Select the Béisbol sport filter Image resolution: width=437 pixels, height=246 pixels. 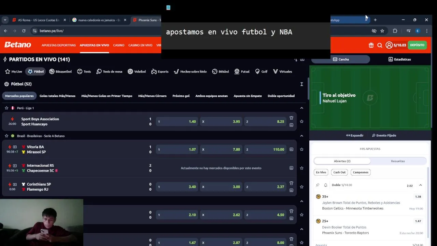click(221, 71)
